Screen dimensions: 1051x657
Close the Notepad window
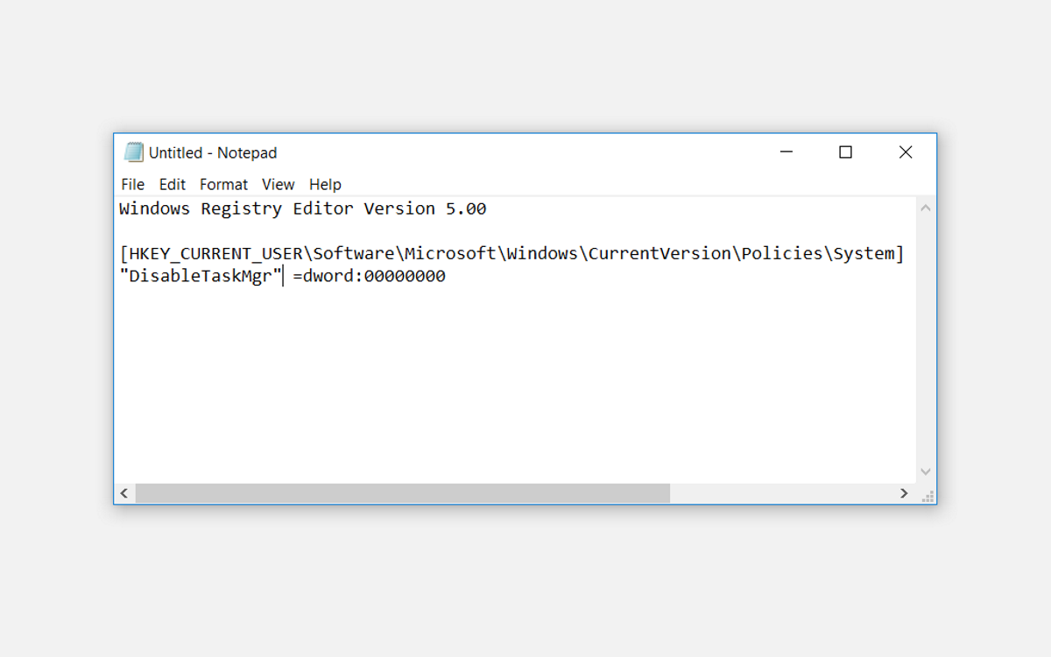pos(906,152)
